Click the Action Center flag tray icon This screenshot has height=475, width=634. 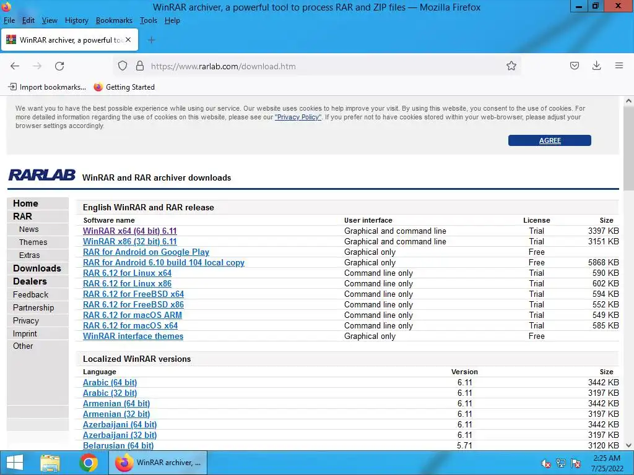tap(576, 463)
